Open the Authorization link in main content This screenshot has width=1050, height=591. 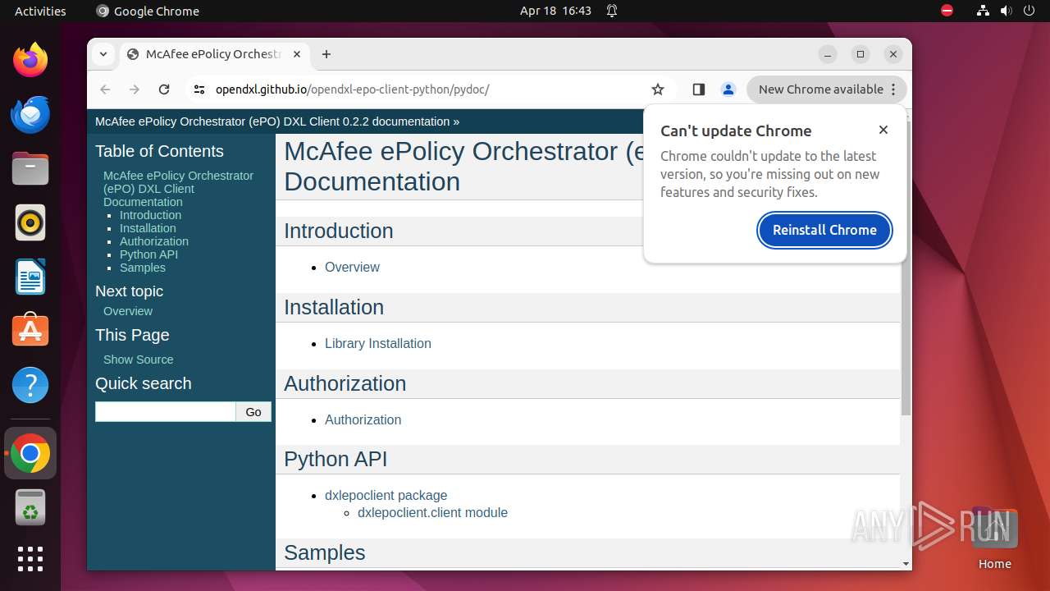click(363, 419)
